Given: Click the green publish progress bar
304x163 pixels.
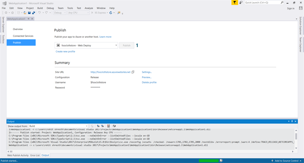Looking at the screenshot, I should click(208, 161).
